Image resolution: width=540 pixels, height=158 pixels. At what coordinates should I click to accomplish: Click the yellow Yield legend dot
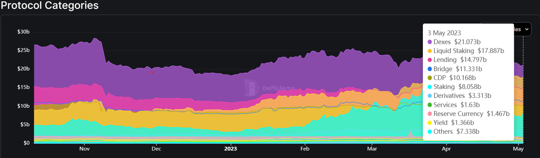(430, 123)
